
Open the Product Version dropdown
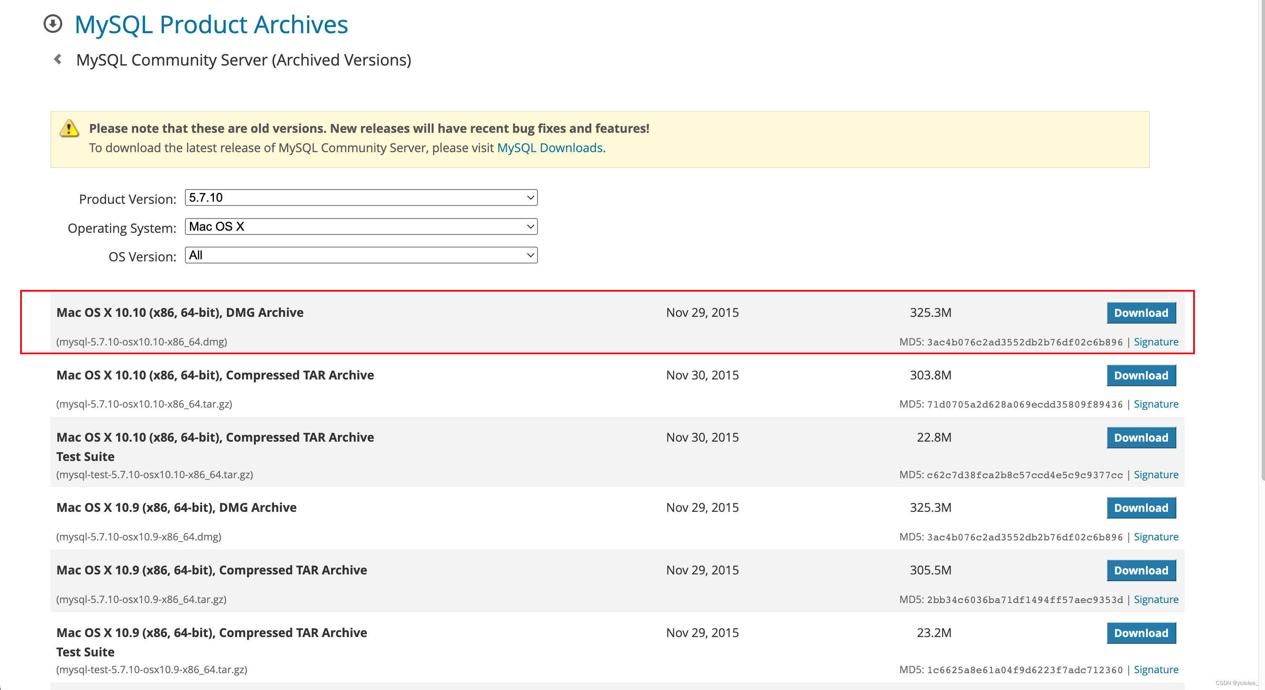tap(361, 198)
